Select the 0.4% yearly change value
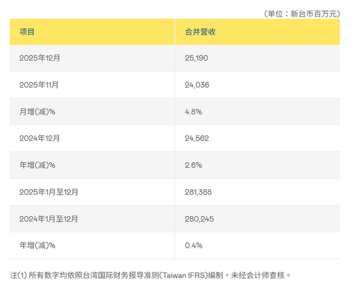Screen dimensions: 351x284 193,245
